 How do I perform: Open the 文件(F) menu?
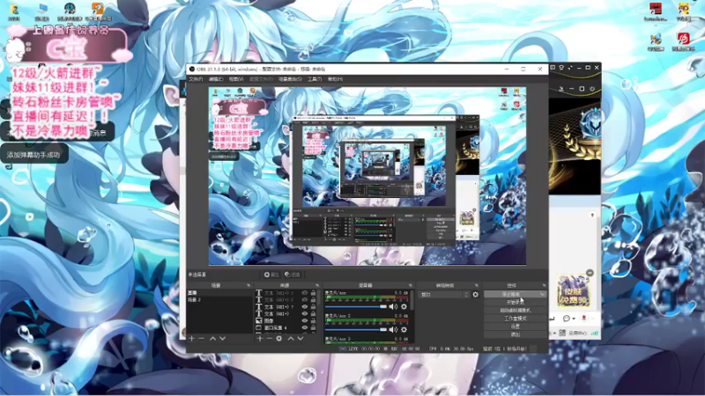click(x=196, y=79)
